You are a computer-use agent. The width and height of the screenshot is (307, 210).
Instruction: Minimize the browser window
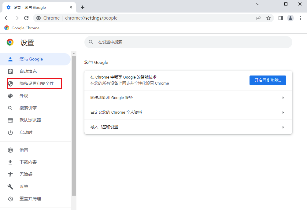click(272, 4)
